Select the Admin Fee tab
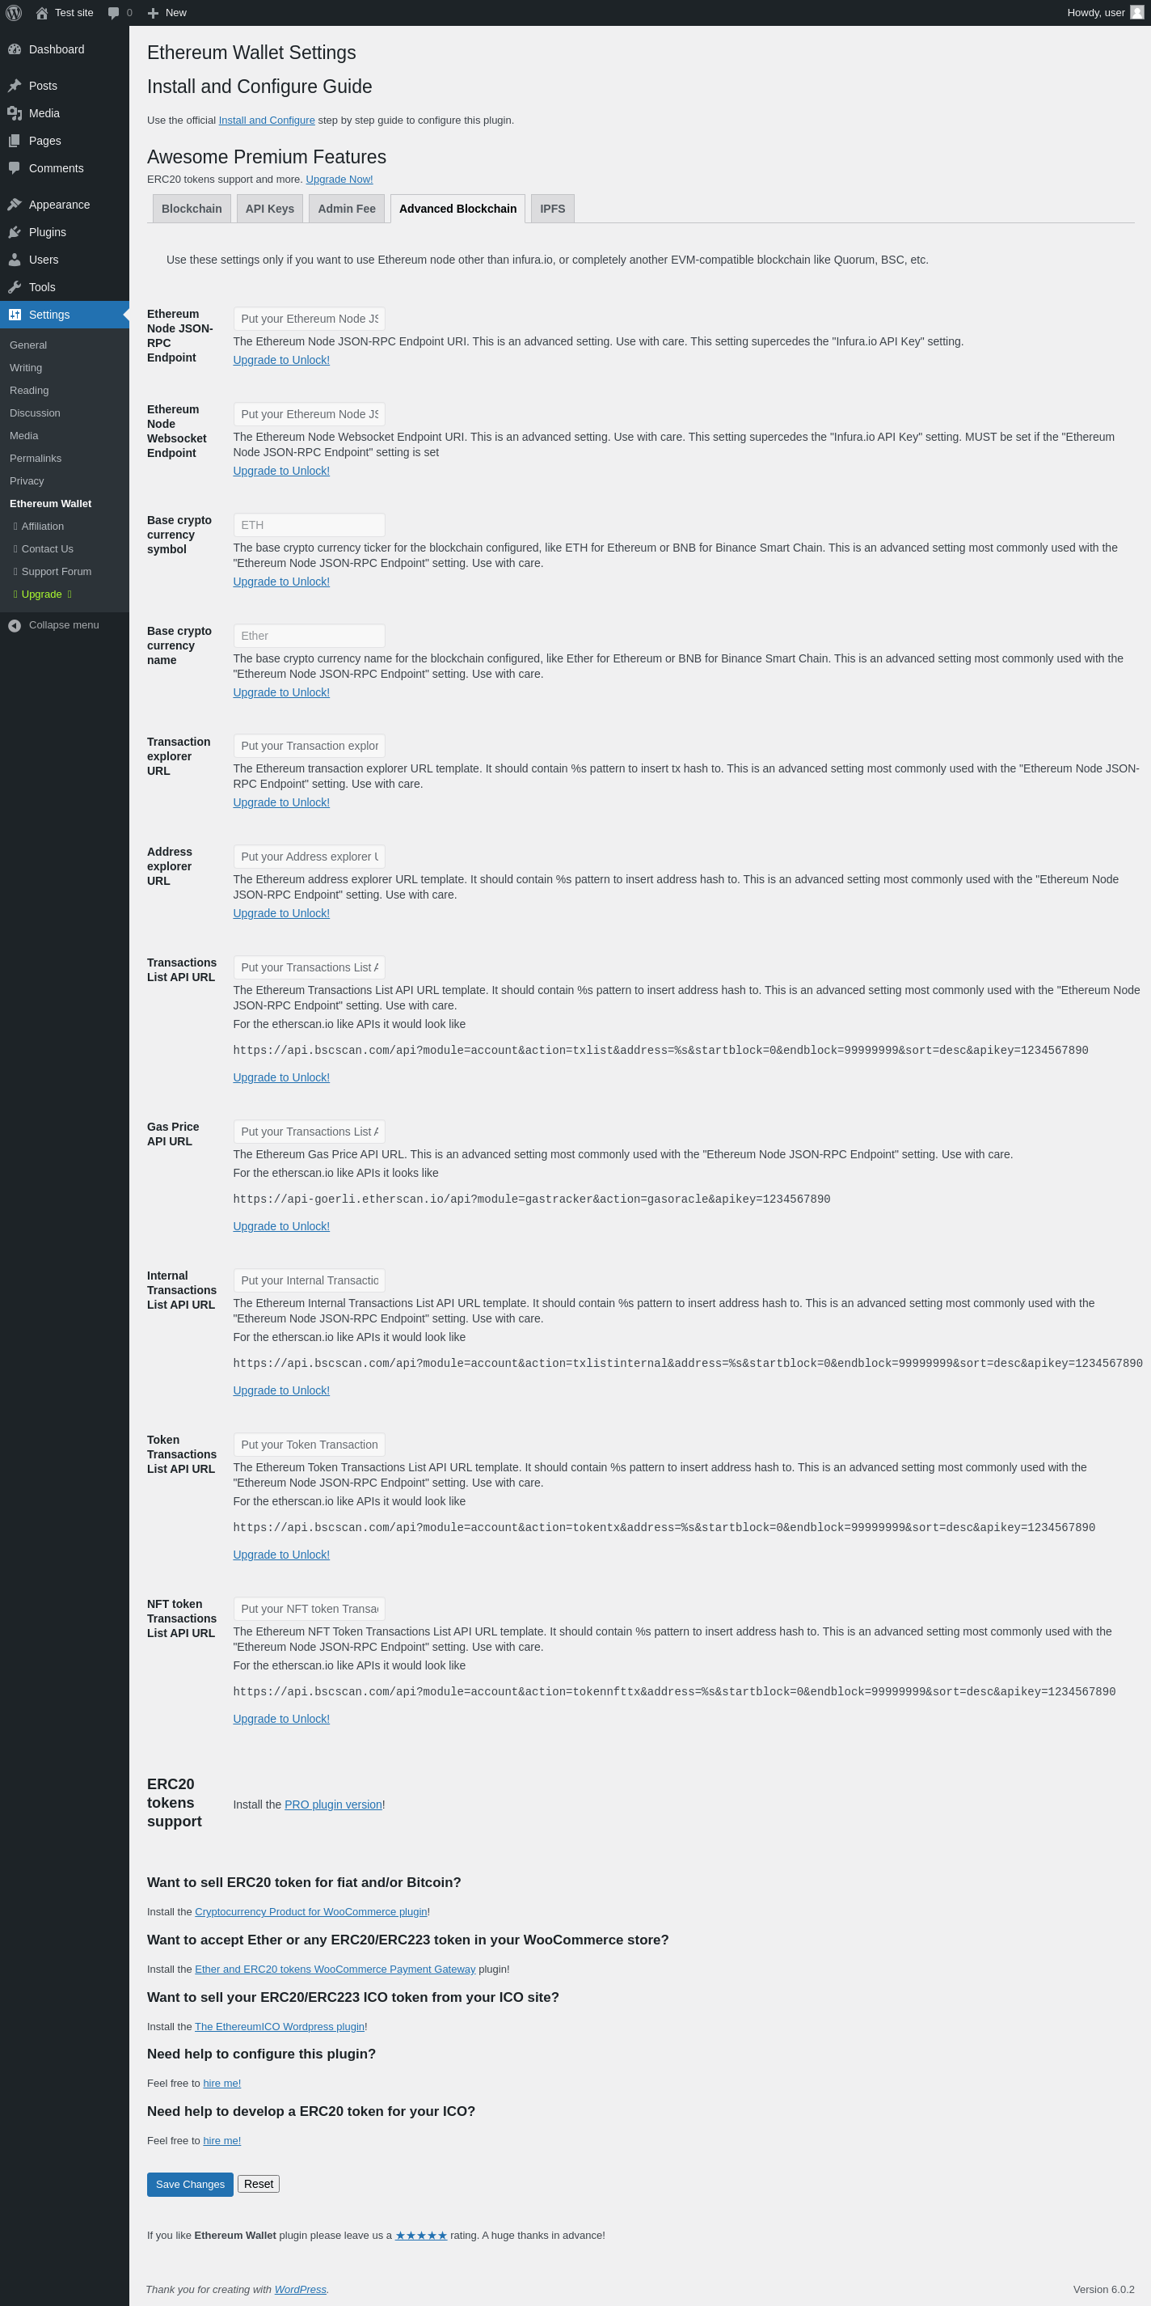 coord(347,209)
